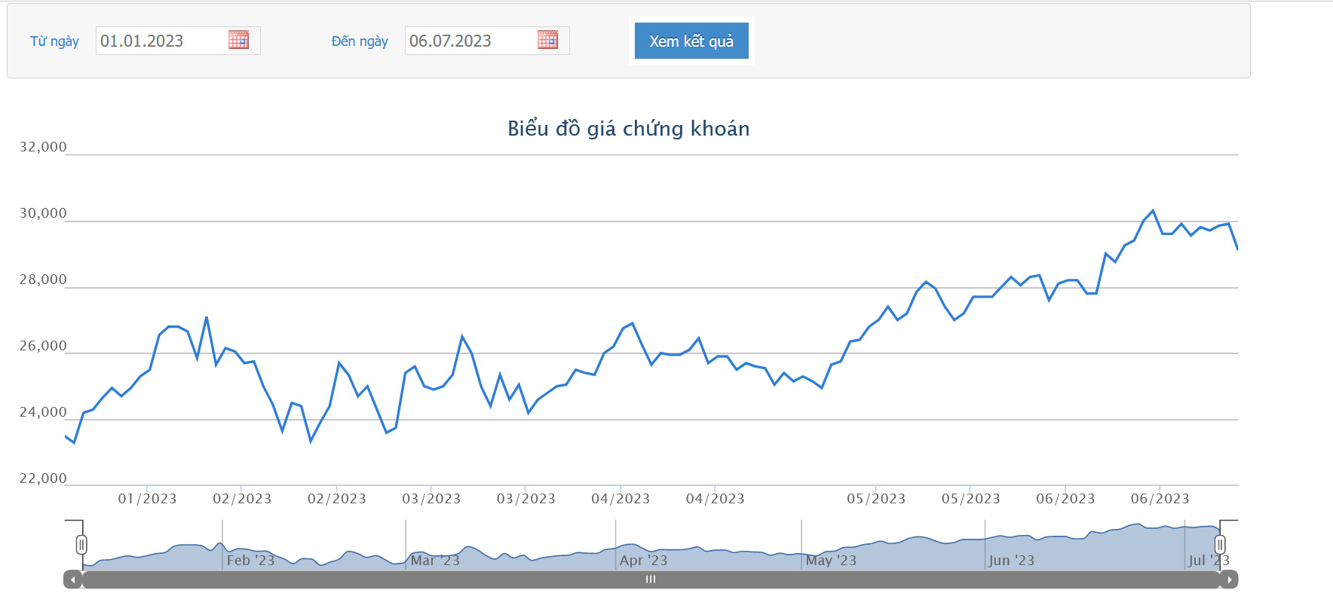The image size is (1333, 593).
Task: Select Jun '23 in the navigator timeline
Action: 1011,560
